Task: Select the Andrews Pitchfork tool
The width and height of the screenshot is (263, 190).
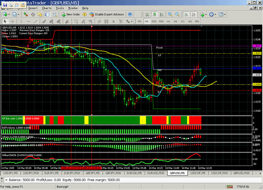Action: 90,21
